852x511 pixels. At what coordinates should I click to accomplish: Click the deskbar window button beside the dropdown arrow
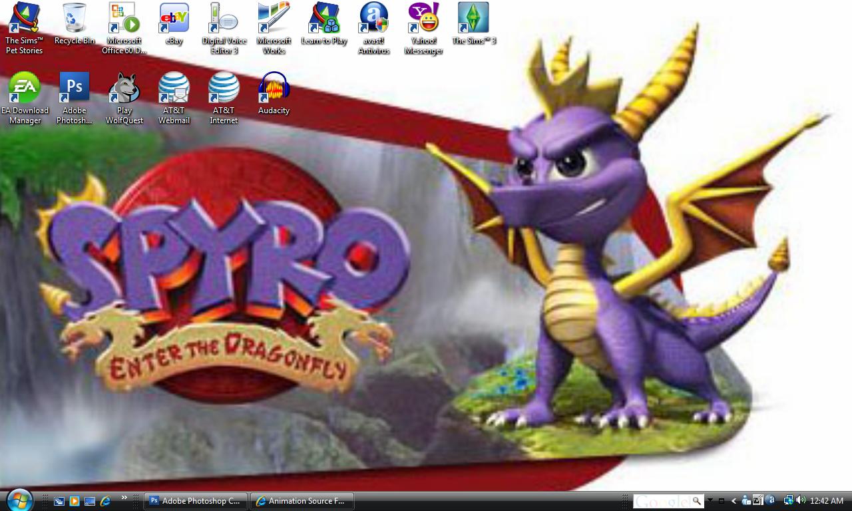(721, 501)
